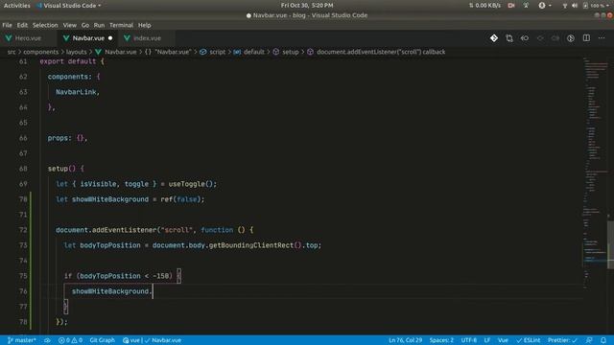Click 'getBoundingClientRect' on line 73

(x=251, y=245)
